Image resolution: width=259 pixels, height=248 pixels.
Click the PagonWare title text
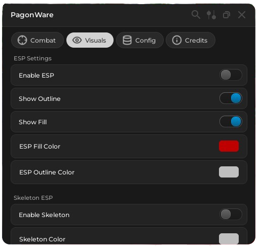coord(32,15)
